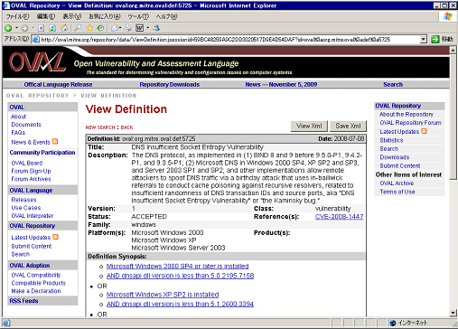This screenshot has width=458, height=329.
Task: Click the green Go arrow button
Action: (435, 39)
